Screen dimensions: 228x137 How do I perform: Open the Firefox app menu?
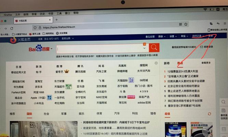click(x=8, y=15)
